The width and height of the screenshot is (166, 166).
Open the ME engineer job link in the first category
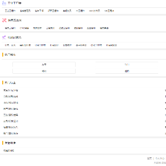coord(109,11)
